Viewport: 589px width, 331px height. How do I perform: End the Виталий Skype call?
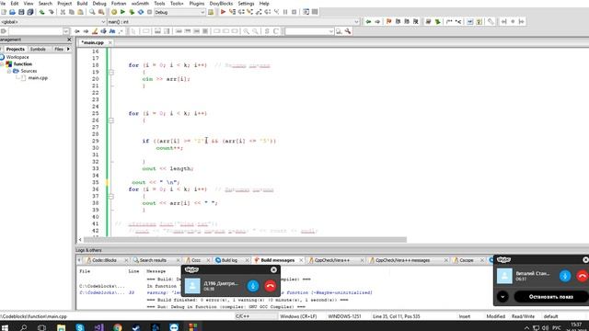point(583,276)
